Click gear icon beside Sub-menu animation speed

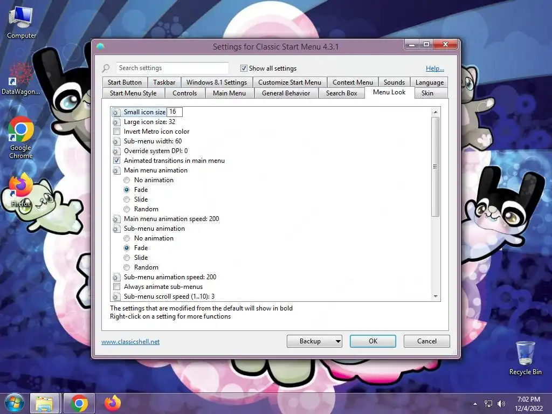(116, 277)
